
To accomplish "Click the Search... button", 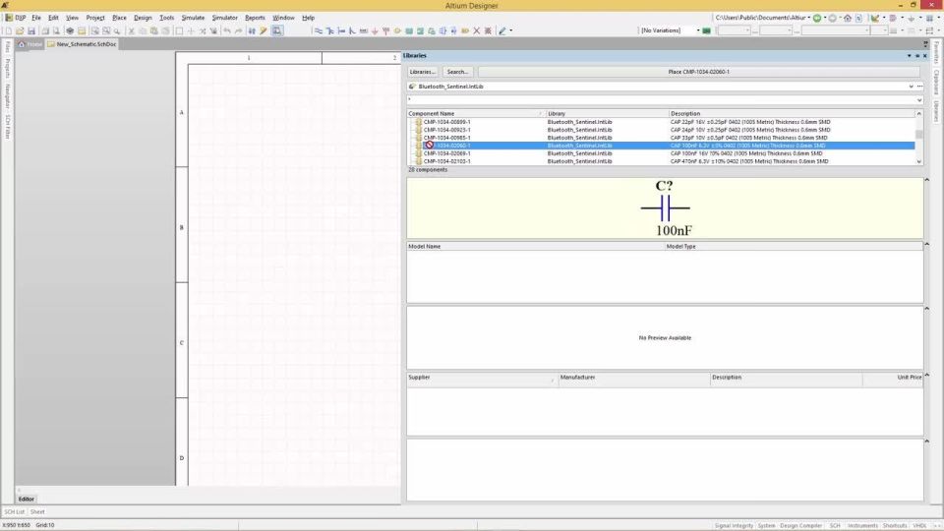I will coord(457,72).
